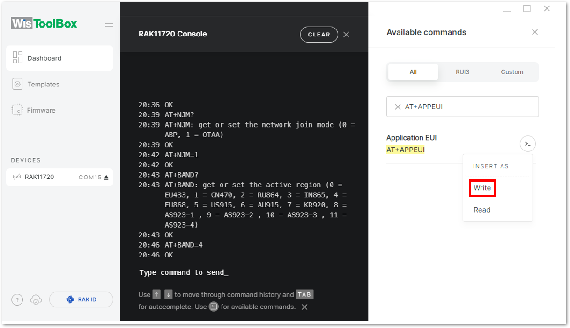Dismiss the console usage hint

tap(304, 307)
